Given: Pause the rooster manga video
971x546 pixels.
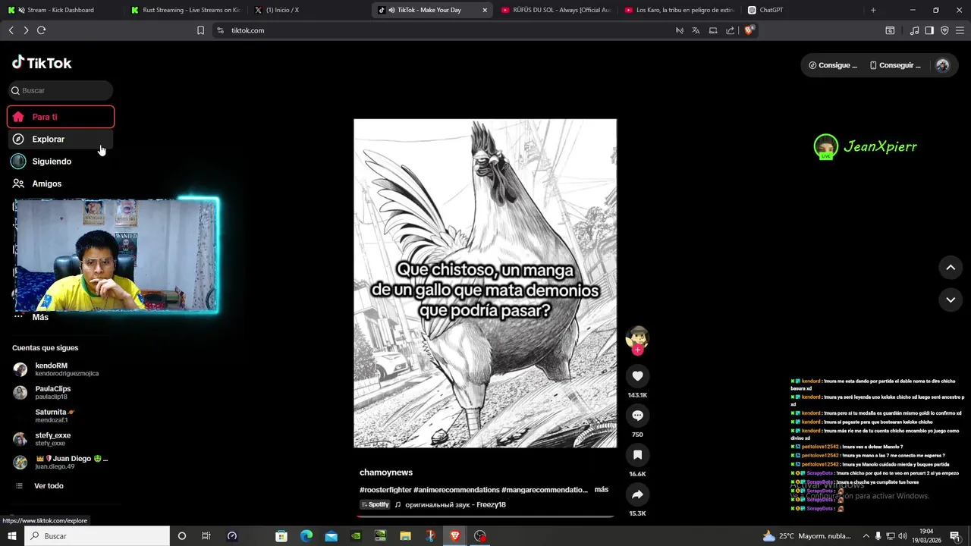Looking at the screenshot, I should (x=485, y=283).
